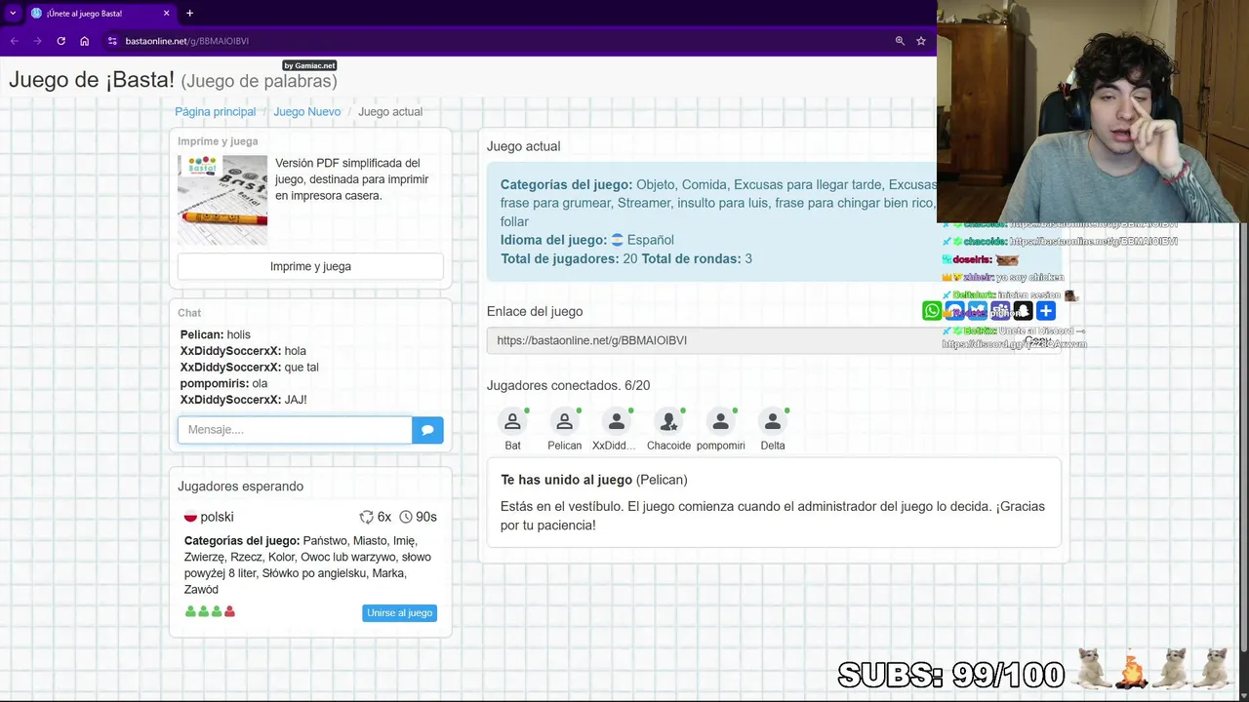The image size is (1249, 702).
Task: Open the browser zoom magnifier icon
Action: click(900, 41)
